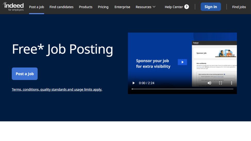251x141 pixels.
Task: Click the Sponsor your job video caption
Action: tap(153, 63)
